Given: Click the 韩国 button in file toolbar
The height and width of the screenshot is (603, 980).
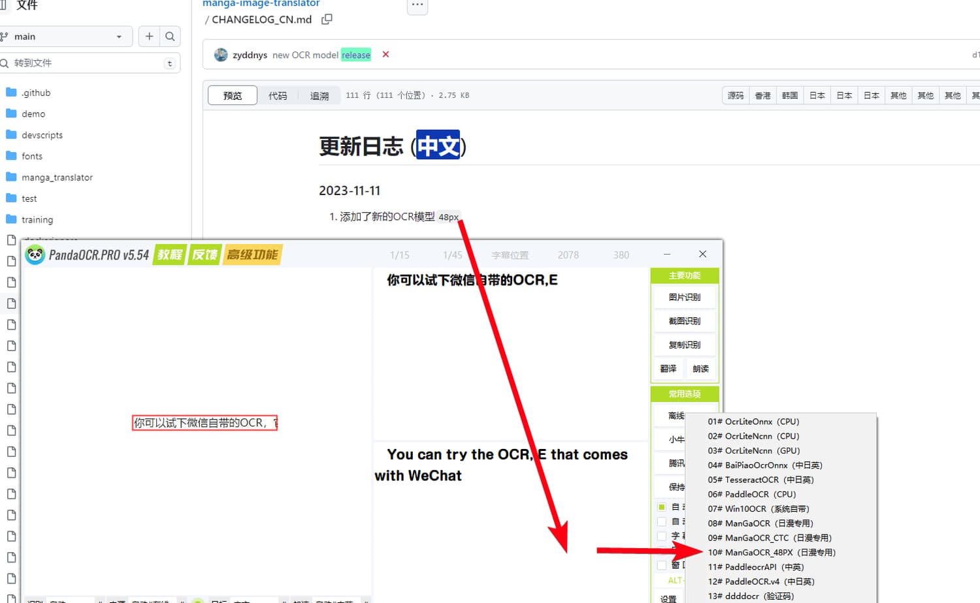Looking at the screenshot, I should pos(790,95).
